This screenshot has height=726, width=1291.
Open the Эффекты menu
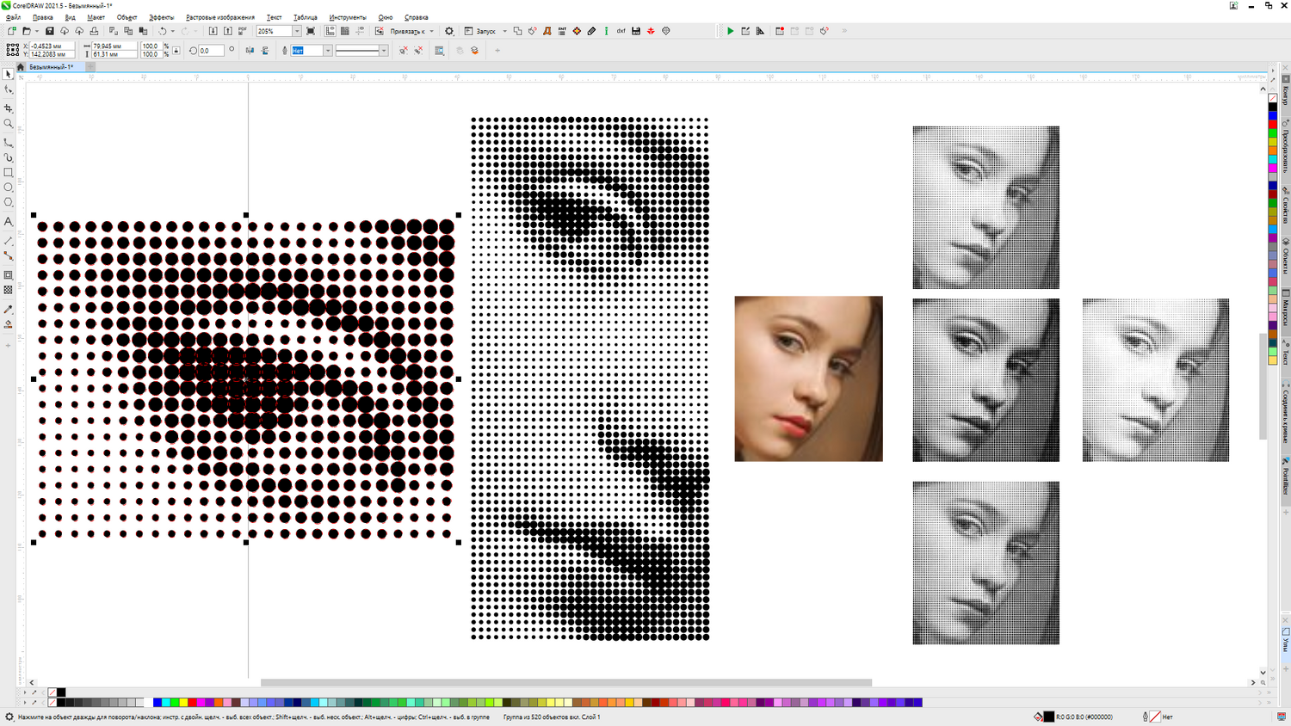(x=161, y=17)
